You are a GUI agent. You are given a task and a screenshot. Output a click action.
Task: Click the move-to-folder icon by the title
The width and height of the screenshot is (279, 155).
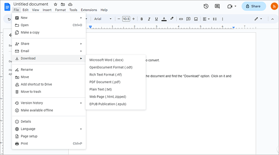click(x=63, y=4)
